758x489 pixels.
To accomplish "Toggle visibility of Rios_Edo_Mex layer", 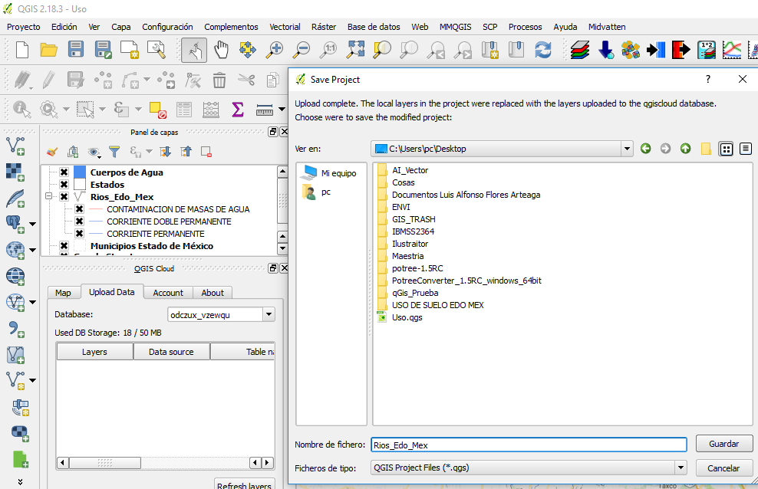I will (64, 196).
